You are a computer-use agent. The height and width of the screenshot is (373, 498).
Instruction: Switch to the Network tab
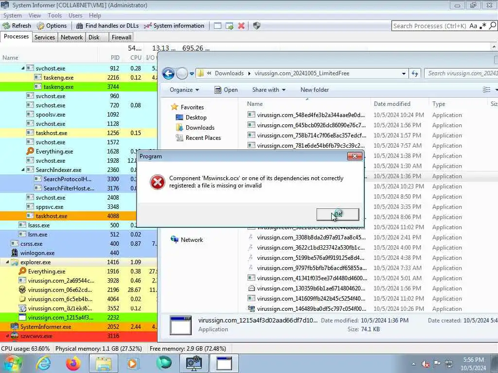coord(72,37)
